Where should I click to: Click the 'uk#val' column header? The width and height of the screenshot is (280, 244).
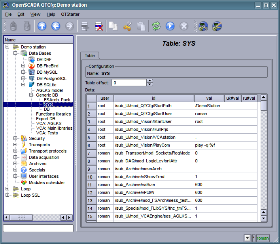(x=233, y=98)
